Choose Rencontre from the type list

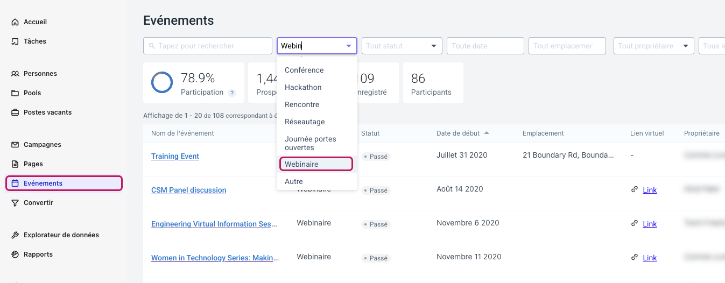point(317,104)
